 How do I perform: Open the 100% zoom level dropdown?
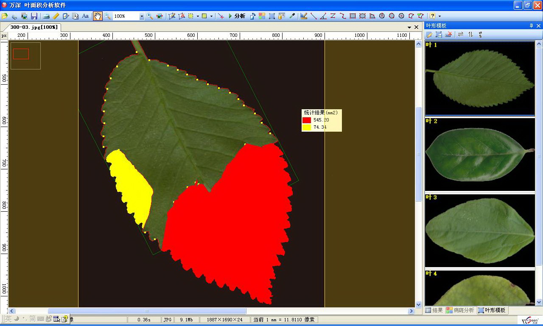click(141, 16)
